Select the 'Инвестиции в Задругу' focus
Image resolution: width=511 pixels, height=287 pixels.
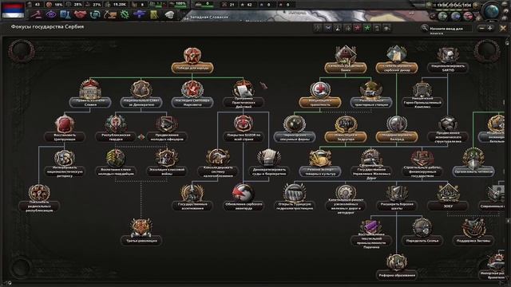346,129
